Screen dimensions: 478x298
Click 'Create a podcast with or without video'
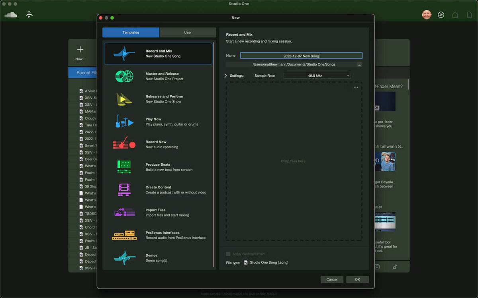[176, 192]
